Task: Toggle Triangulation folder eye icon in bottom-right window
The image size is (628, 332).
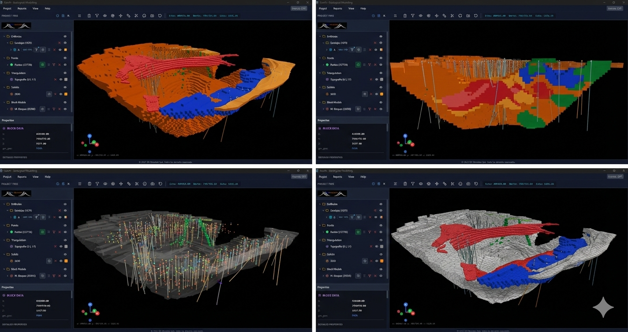Action: [x=381, y=240]
